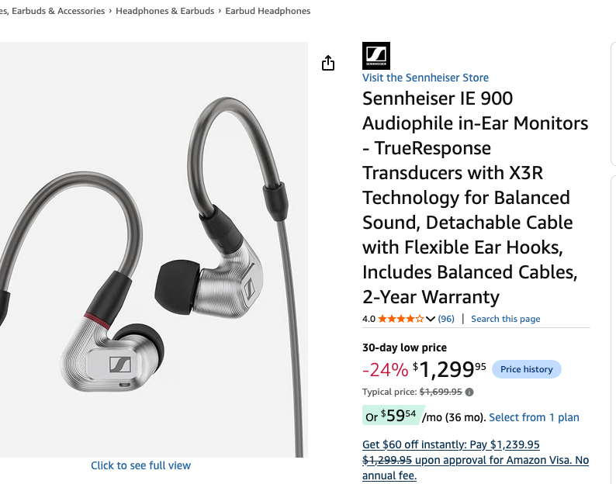Click the star rating icons

tap(401, 319)
